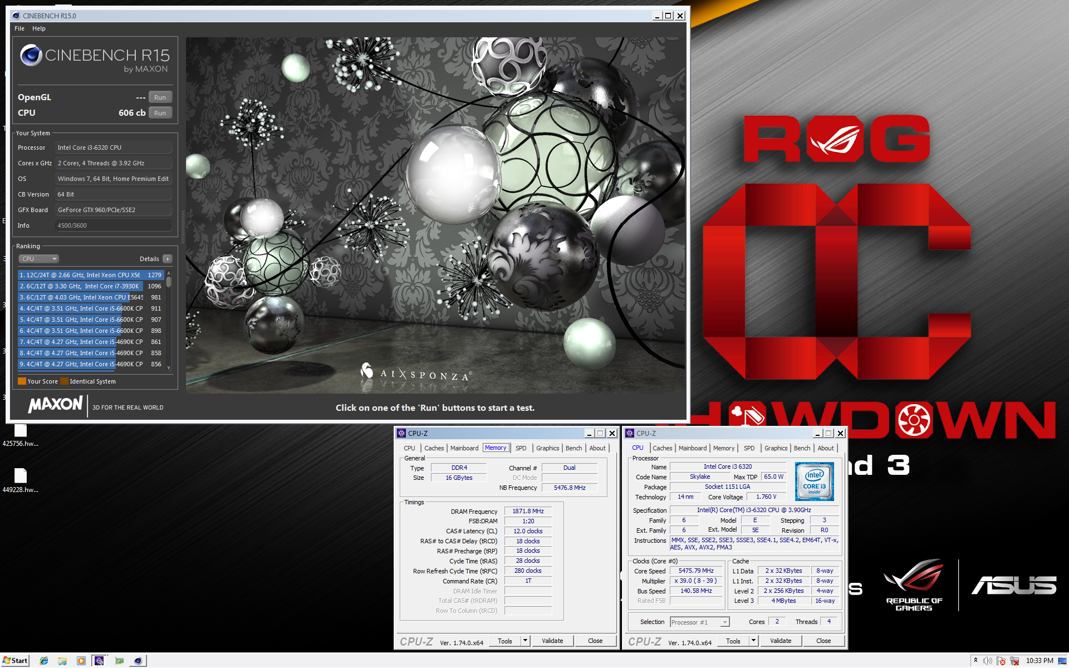Click Validate in the Memory CPU-Z window
1069x668 pixels.
552,641
